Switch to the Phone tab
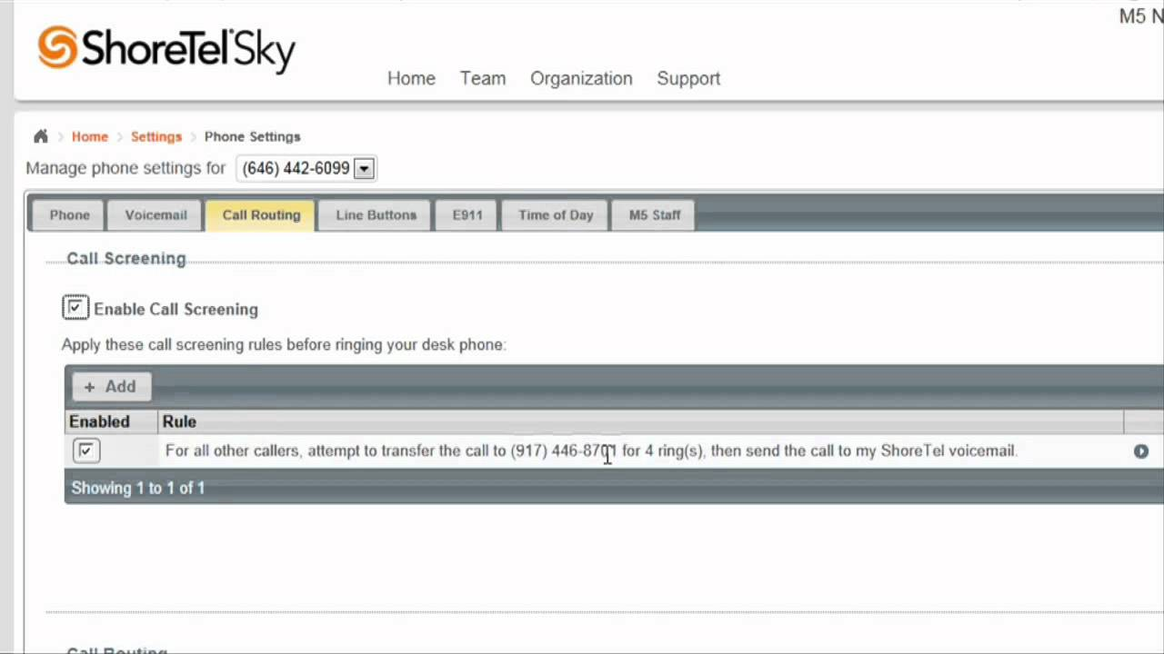This screenshot has width=1164, height=654. [x=70, y=215]
